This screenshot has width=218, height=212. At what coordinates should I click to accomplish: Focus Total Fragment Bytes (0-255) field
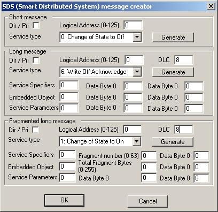149,167
